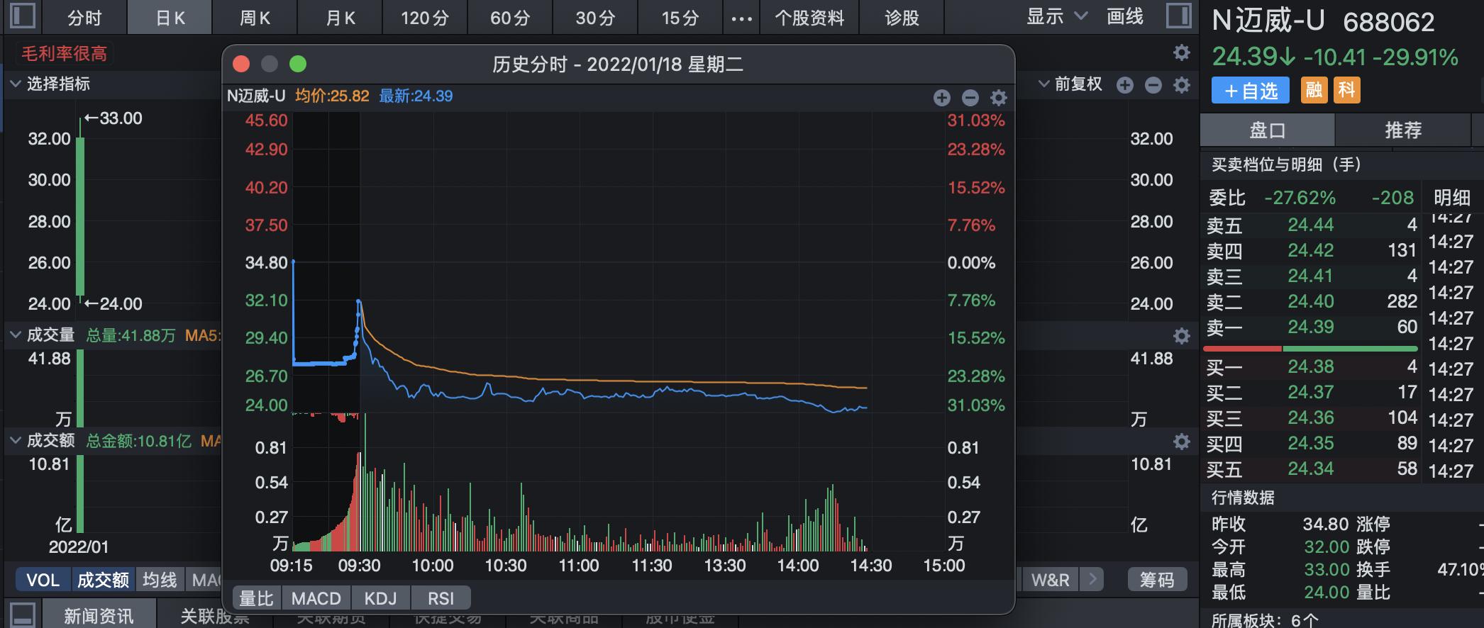Zoom in the intraday popup chart
Image resolution: width=1484 pixels, height=628 pixels.
941,98
